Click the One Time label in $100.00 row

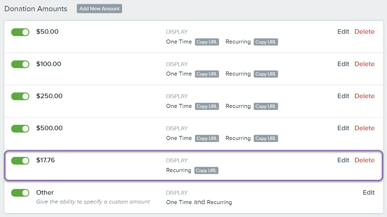click(179, 74)
